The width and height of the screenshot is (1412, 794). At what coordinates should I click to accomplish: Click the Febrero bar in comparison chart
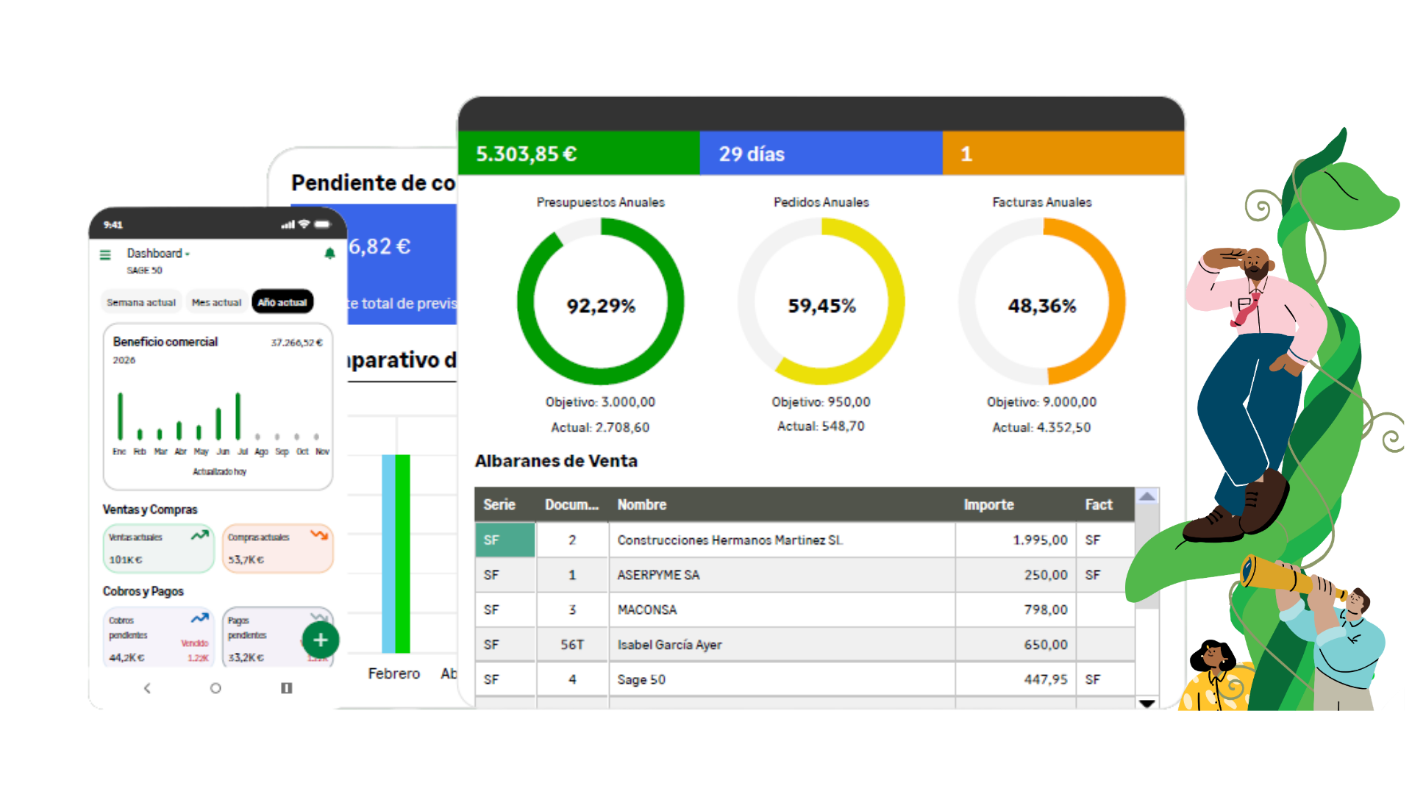click(396, 554)
